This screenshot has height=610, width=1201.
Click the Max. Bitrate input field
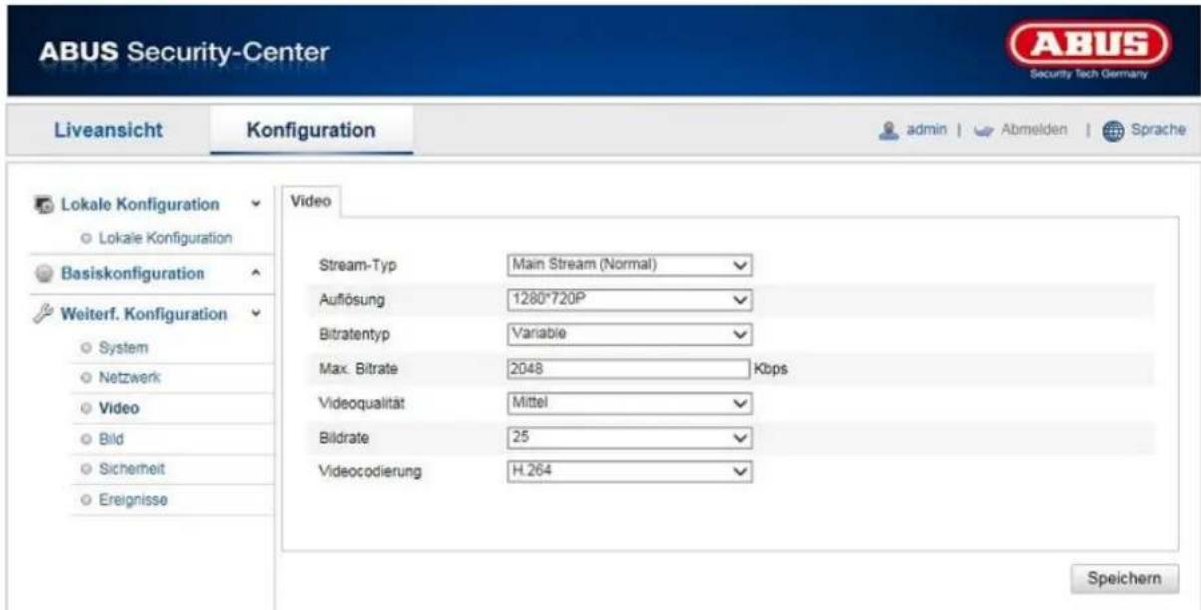[x=628, y=368]
